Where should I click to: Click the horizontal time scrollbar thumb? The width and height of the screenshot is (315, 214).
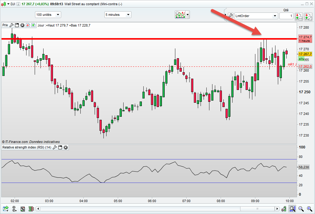(x=257, y=209)
